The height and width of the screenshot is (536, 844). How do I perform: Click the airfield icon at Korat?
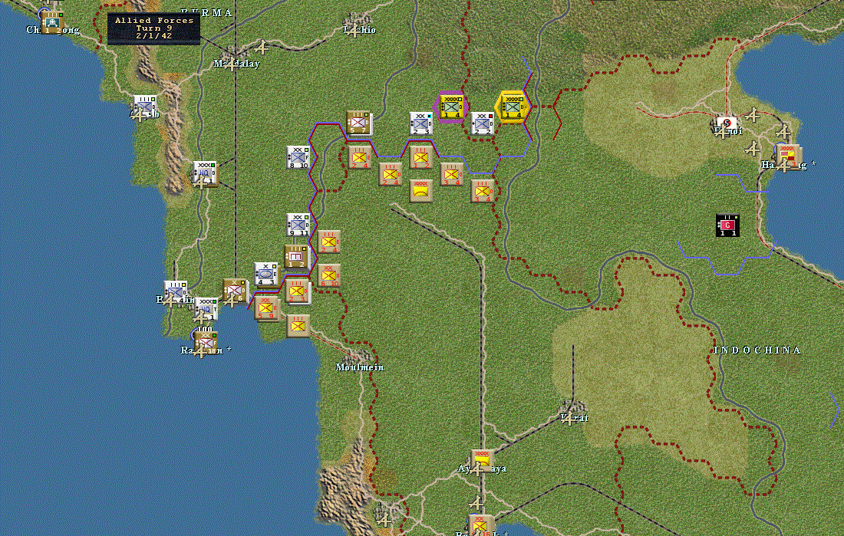569,418
